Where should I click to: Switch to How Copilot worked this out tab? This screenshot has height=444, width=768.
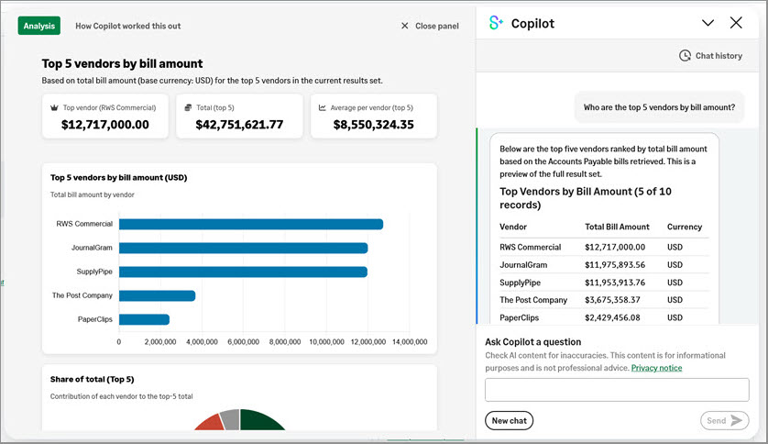point(127,26)
